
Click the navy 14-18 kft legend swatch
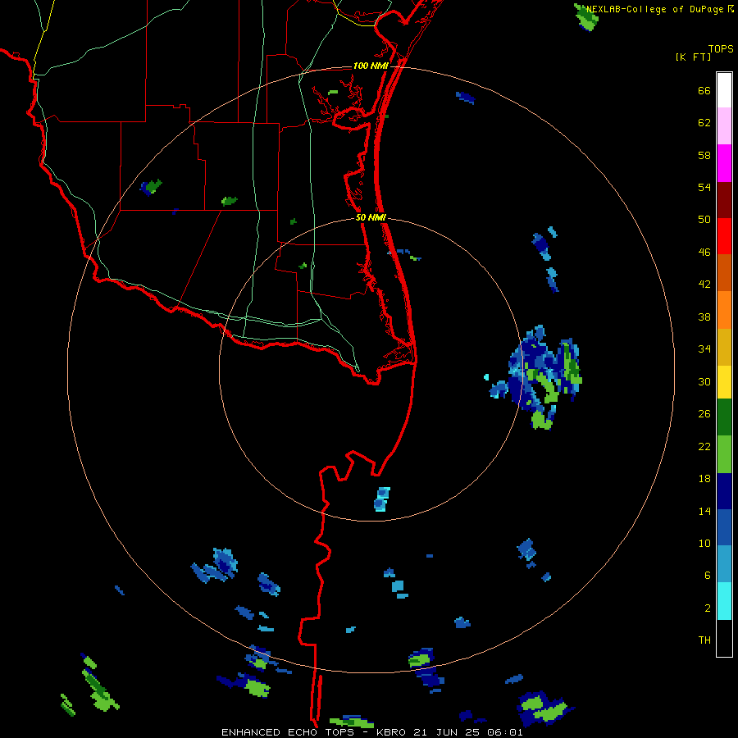tap(724, 491)
